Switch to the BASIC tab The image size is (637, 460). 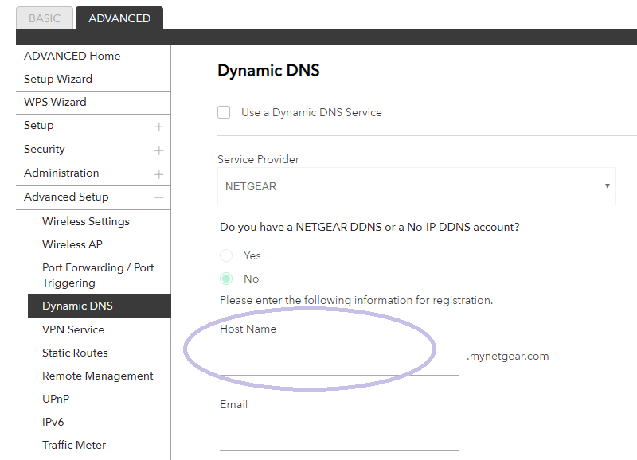pos(45,18)
